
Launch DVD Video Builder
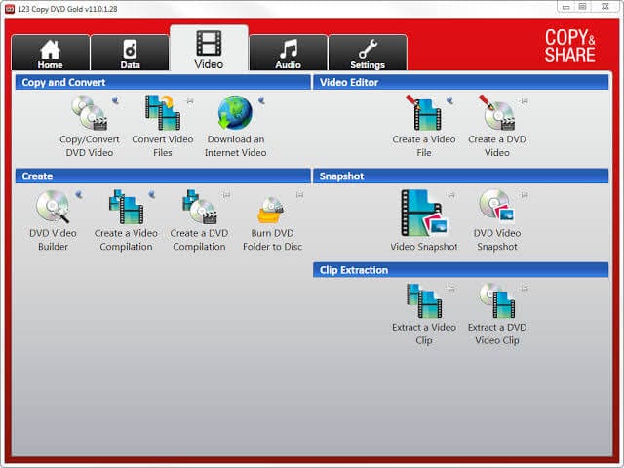(x=53, y=219)
